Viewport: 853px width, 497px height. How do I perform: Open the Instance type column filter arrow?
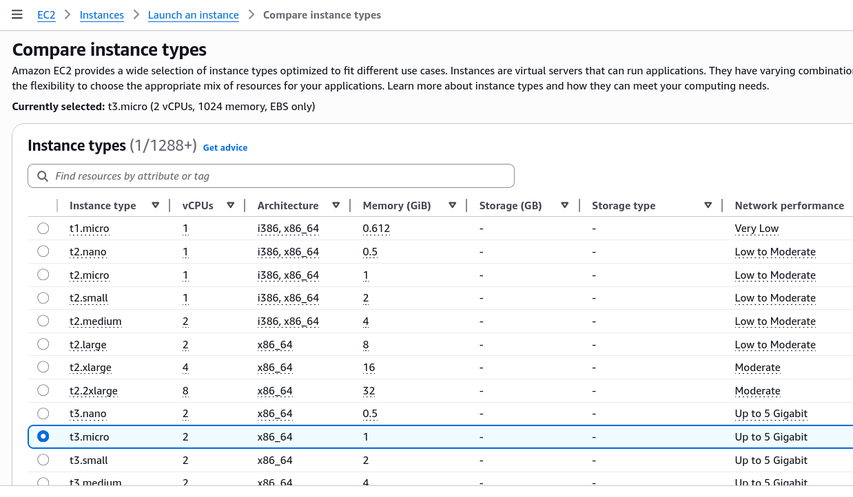(x=156, y=205)
